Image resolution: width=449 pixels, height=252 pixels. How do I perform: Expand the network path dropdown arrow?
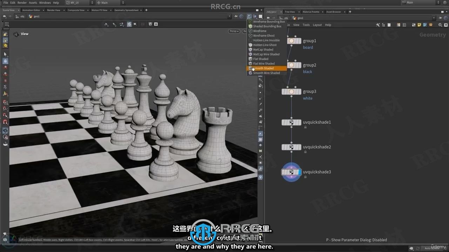tap(434, 18)
